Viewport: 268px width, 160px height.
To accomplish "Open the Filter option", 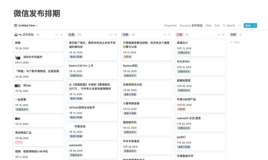I will pyautogui.click(x=209, y=25).
